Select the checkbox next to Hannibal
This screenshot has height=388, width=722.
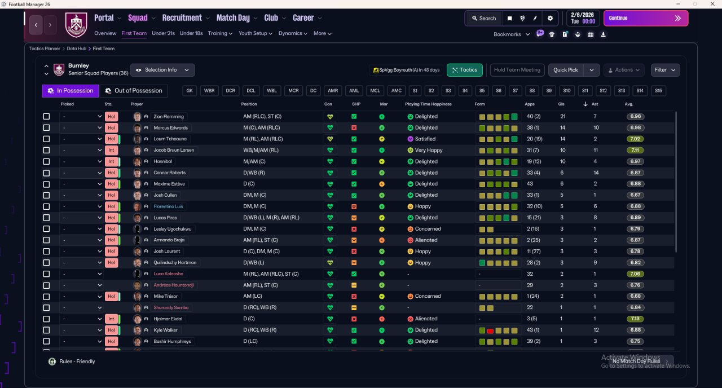coord(46,161)
